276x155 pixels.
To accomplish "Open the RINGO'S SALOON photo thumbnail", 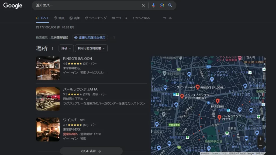I will pyautogui.click(x=48, y=68).
